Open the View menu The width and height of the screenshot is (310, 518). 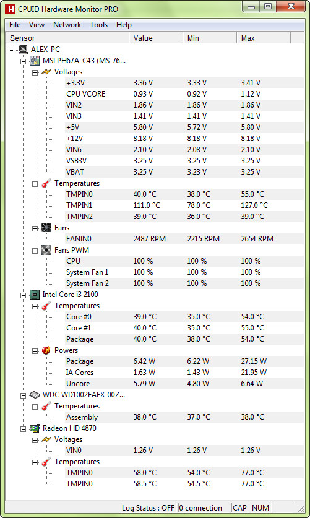tap(37, 25)
